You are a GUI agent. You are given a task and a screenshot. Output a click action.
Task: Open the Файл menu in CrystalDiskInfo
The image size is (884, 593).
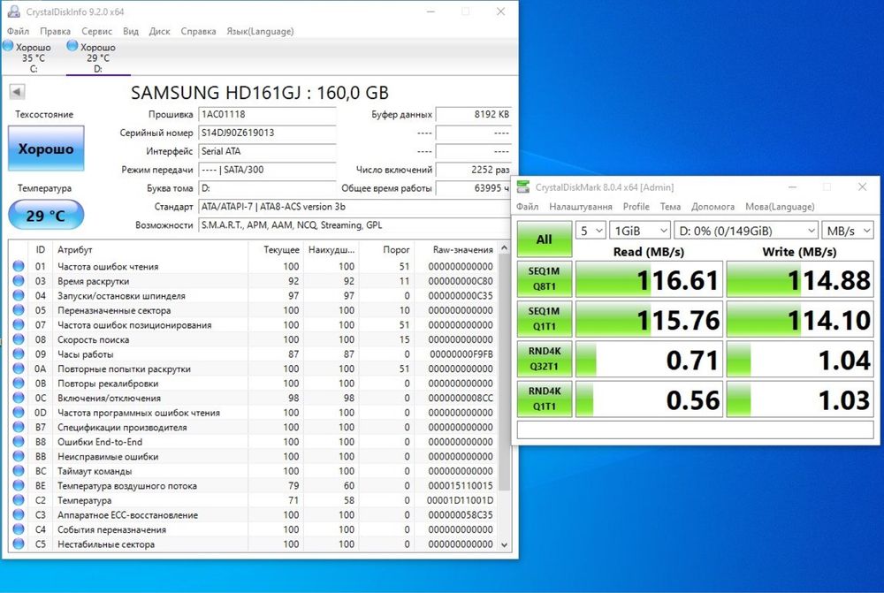[x=18, y=31]
